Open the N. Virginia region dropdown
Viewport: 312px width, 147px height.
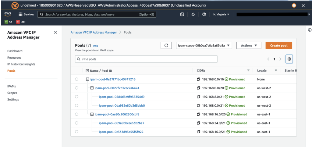pyautogui.click(x=221, y=15)
